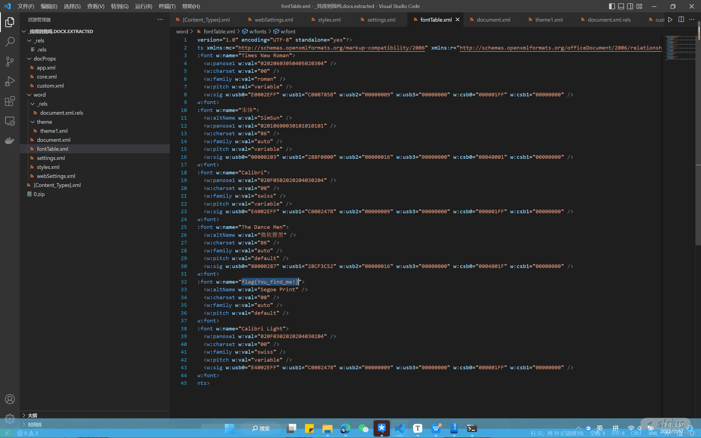The image size is (701, 438).
Task: Open the Accounts icon in activity bar
Action: [10, 399]
